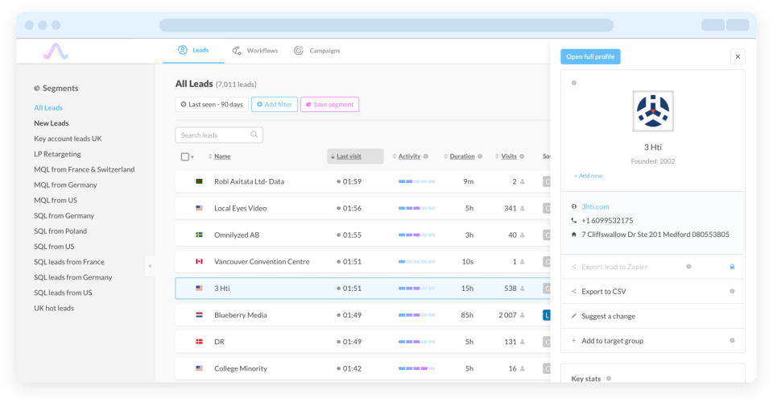Click the Save segment button

[330, 105]
